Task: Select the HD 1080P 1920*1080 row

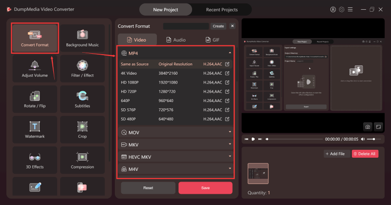Action: point(175,82)
